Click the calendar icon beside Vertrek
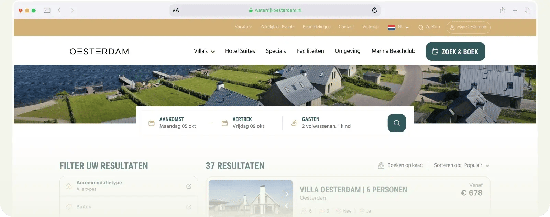The image size is (550, 217). click(x=224, y=123)
